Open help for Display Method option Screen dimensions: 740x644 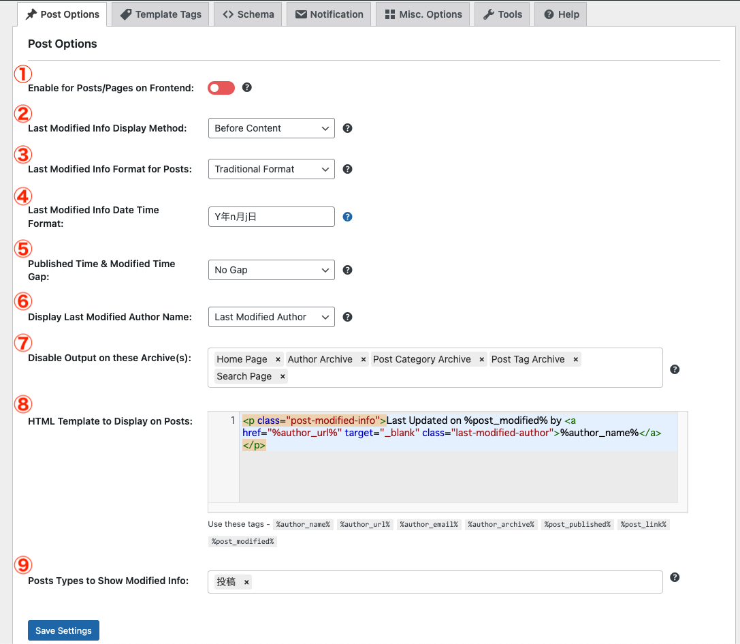click(347, 127)
